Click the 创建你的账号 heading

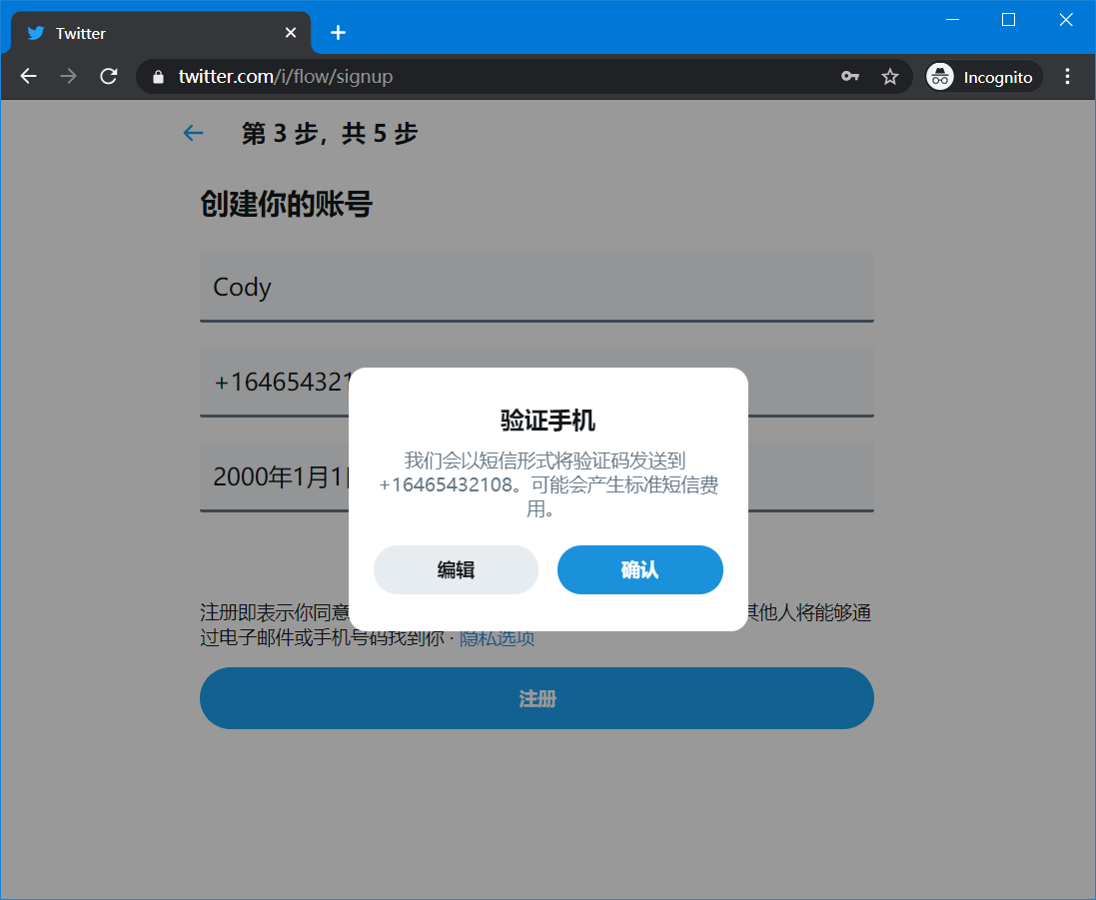286,204
